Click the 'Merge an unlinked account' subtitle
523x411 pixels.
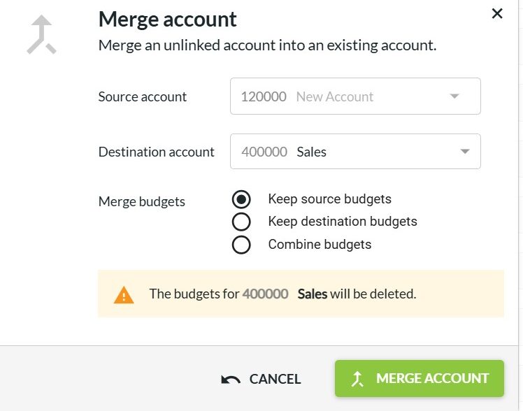(268, 45)
